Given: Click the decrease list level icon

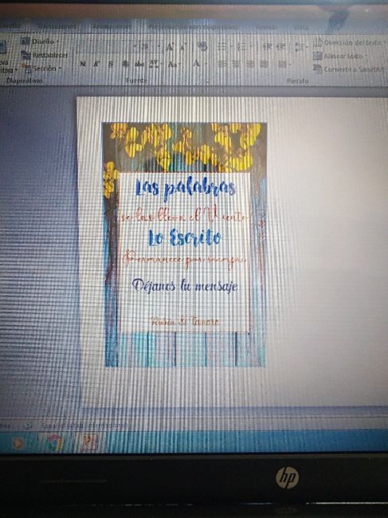Looking at the screenshot, I should (267, 46).
